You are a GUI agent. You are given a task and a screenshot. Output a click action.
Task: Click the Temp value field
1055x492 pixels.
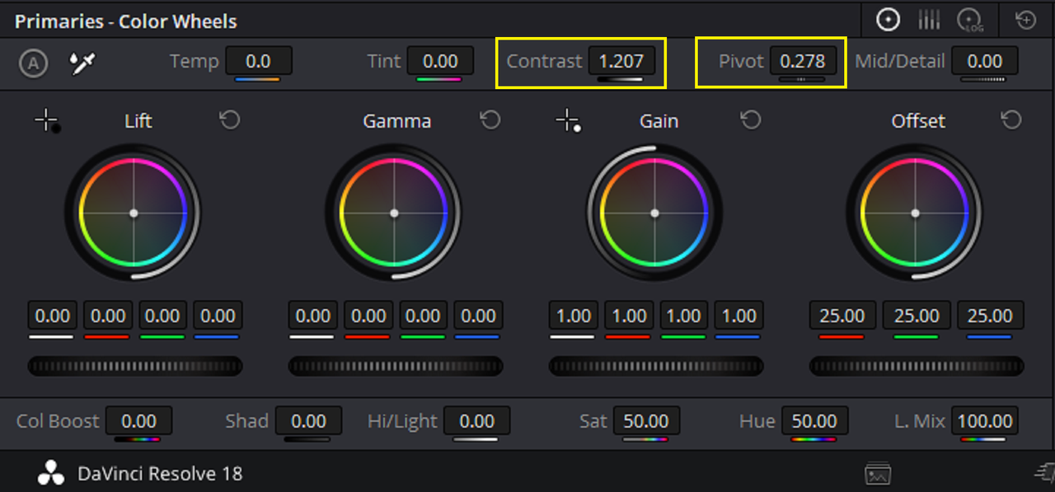click(258, 61)
